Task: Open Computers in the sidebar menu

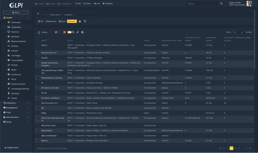Action: [16, 27]
